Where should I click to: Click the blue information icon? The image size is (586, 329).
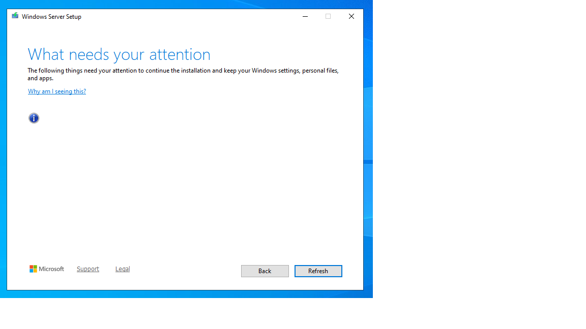tap(34, 118)
